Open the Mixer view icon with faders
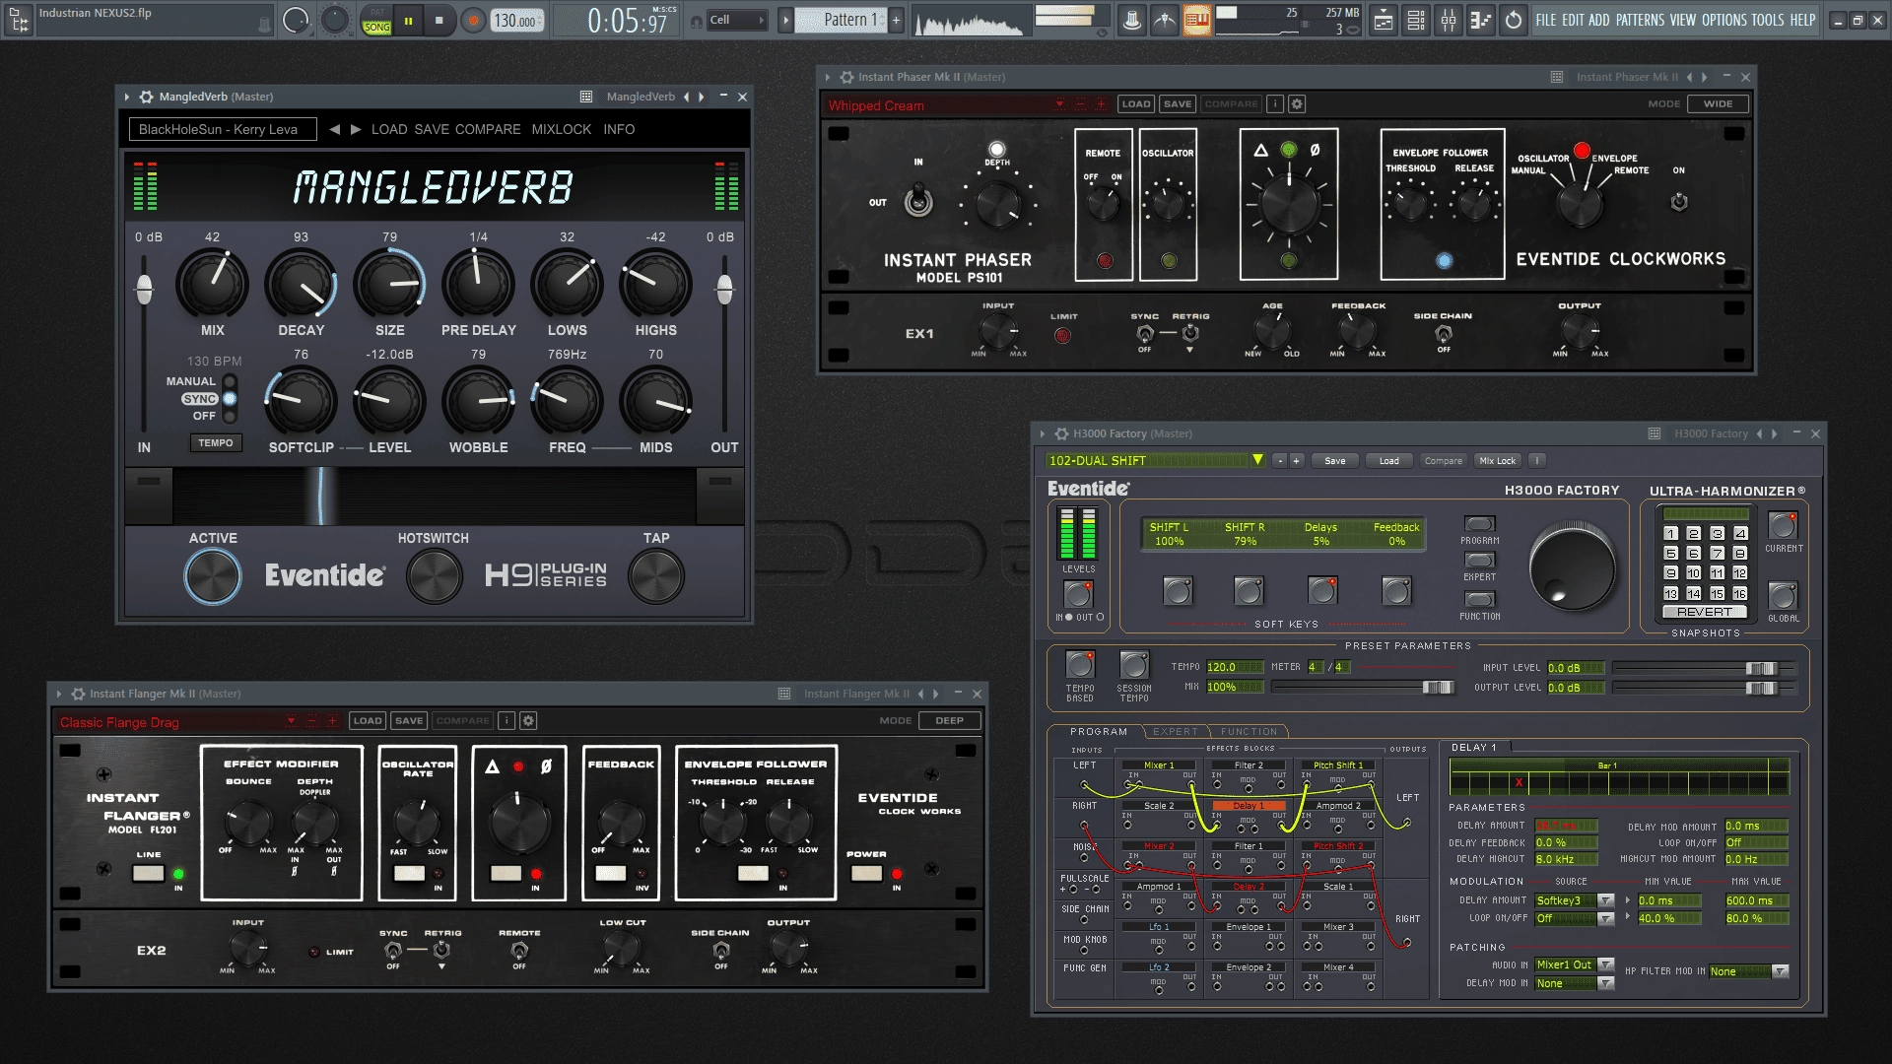Viewport: 1892px width, 1064px height. 1449,20
